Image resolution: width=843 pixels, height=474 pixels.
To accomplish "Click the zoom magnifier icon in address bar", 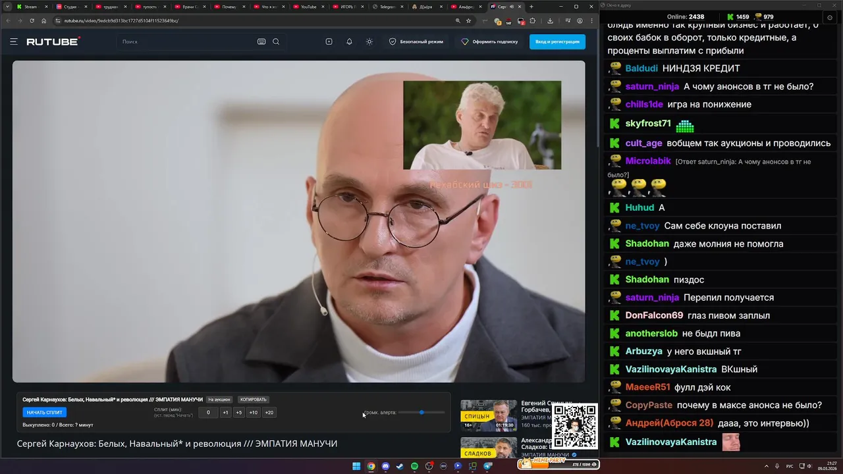I will point(458,20).
